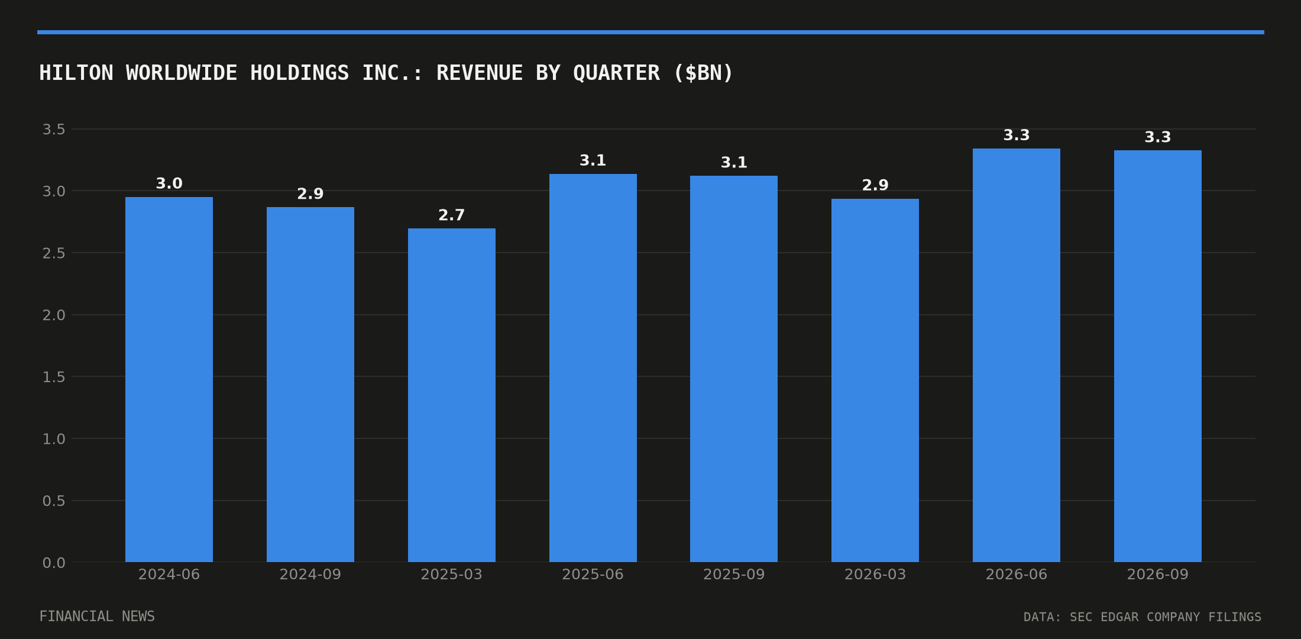
Task: Click the 3.0 y-axis tick label
Action: 54,191
